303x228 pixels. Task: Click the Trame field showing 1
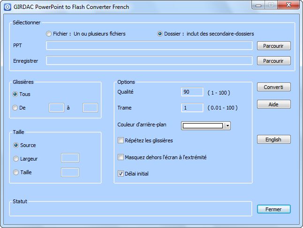(x=192, y=108)
